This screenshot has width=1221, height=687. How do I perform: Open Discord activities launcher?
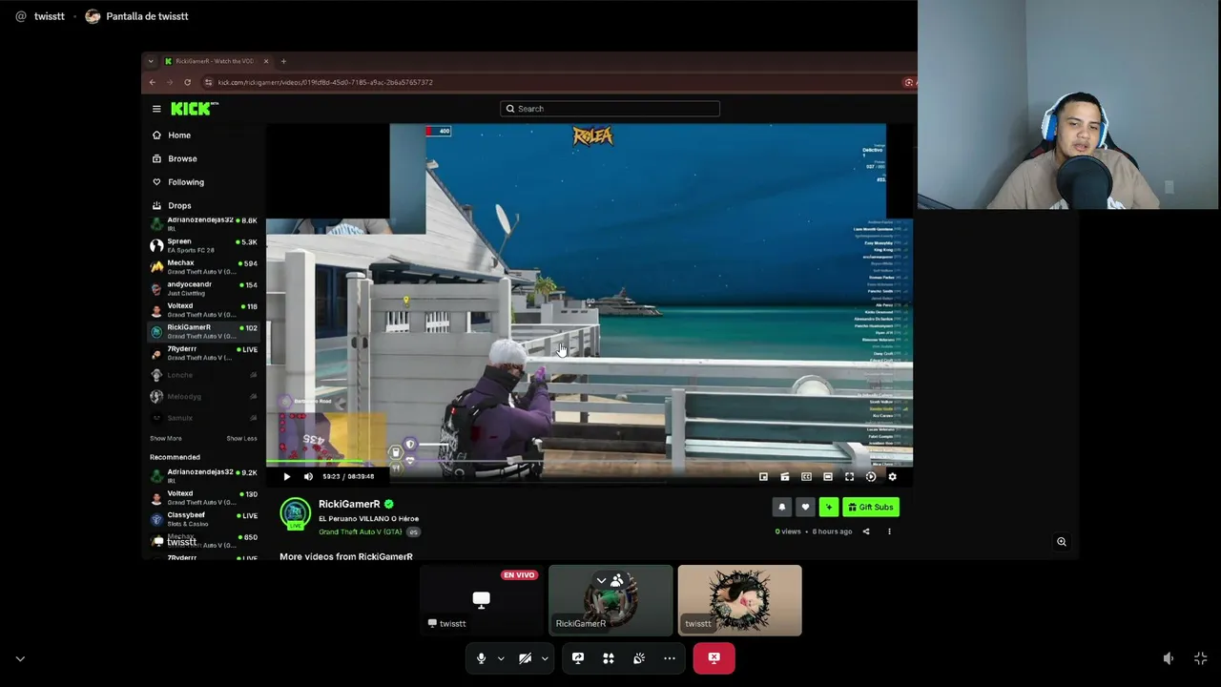(609, 658)
